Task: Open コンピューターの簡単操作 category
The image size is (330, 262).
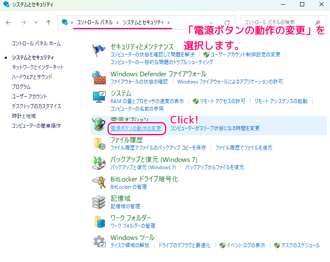Action: pos(36,125)
